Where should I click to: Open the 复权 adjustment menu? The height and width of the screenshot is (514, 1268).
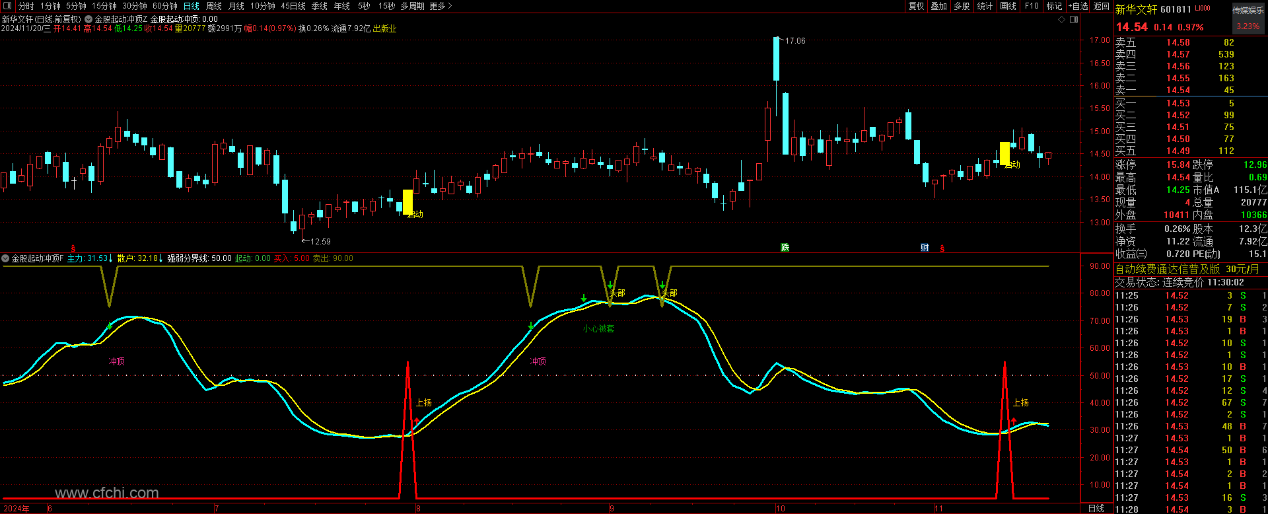(x=916, y=6)
